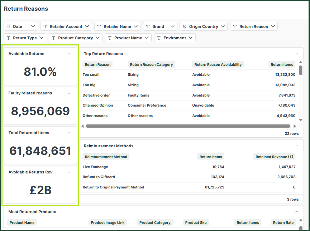This screenshot has height=231, width=310.
Task: Sort by Return Rate column header
Action: (283, 222)
